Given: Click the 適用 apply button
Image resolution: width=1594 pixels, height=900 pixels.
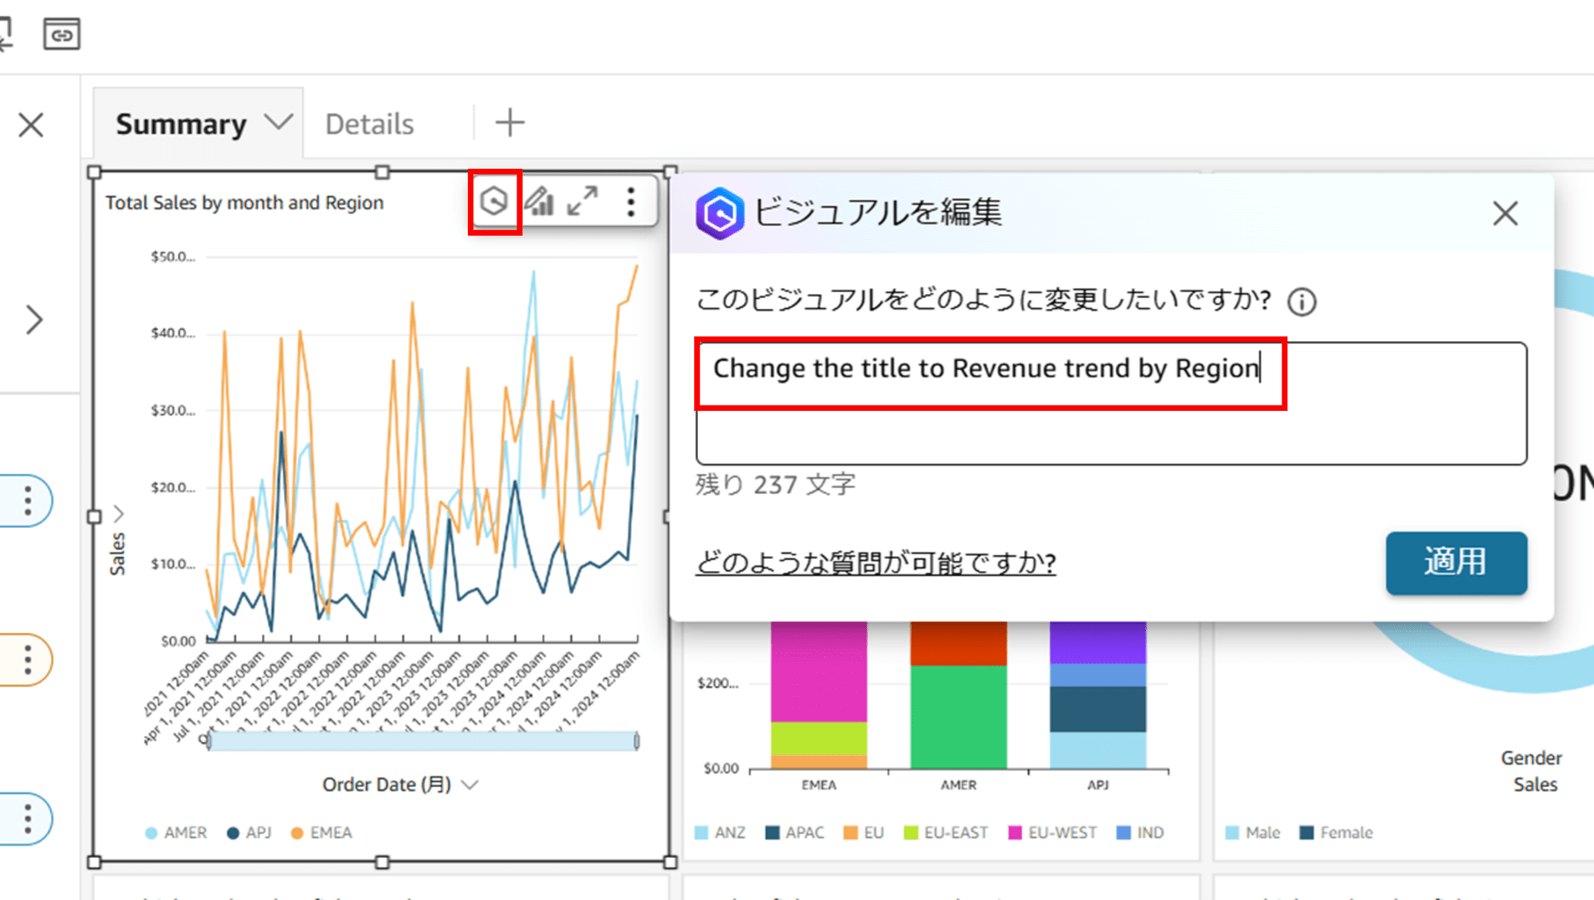Looking at the screenshot, I should coord(1456,562).
